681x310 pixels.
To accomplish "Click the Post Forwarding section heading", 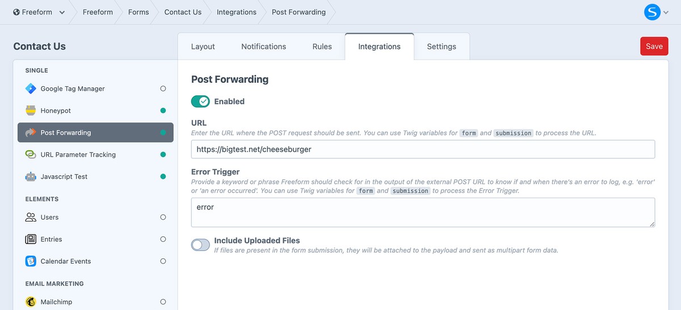I will click(230, 79).
